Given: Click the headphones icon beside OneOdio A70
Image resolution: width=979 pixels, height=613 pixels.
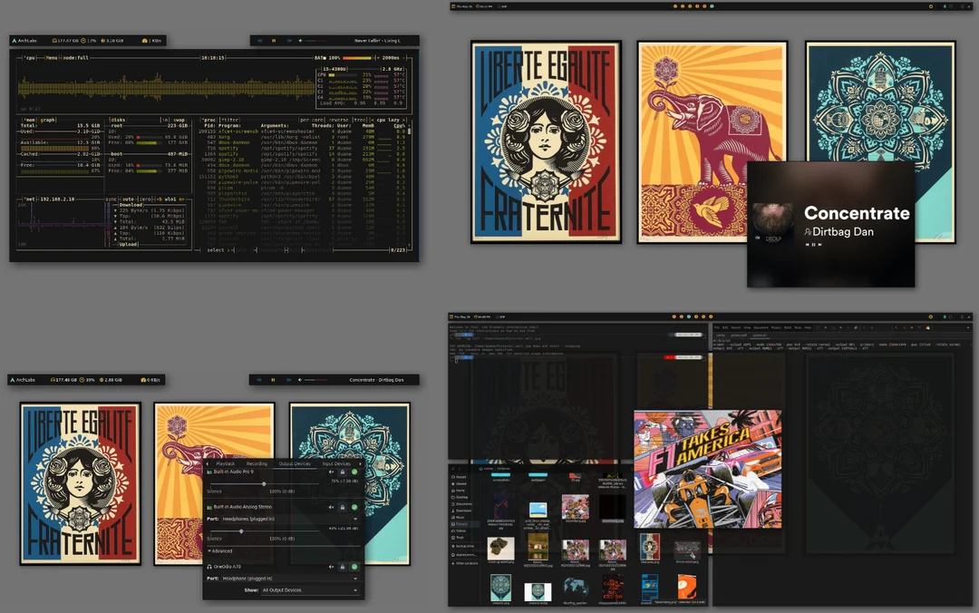Looking at the screenshot, I should pos(208,567).
